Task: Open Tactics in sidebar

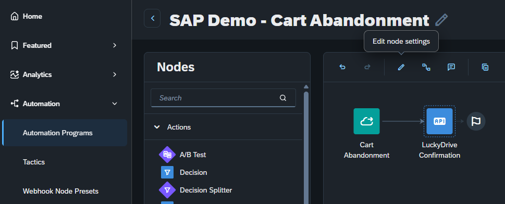Action: [34, 162]
